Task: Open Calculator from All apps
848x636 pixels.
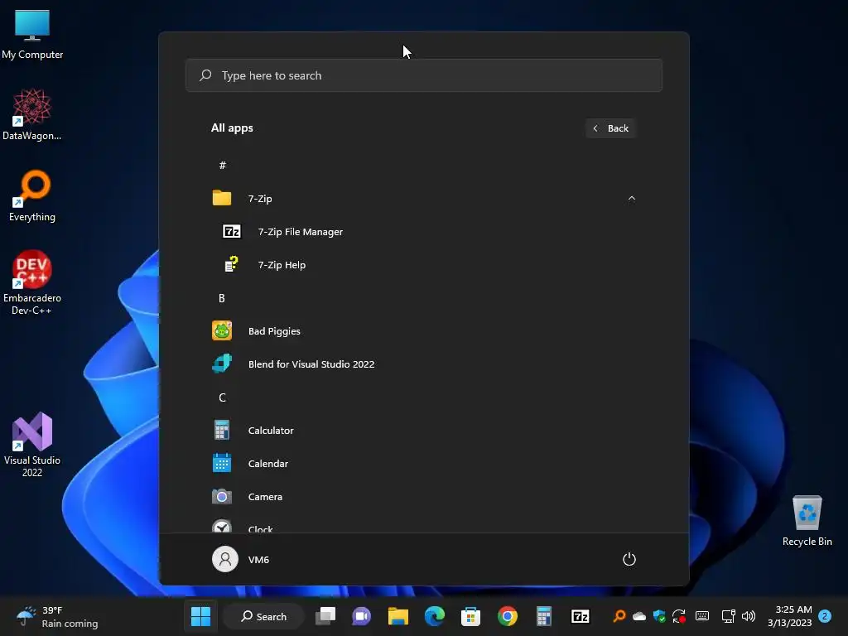Action: pyautogui.click(x=423, y=431)
